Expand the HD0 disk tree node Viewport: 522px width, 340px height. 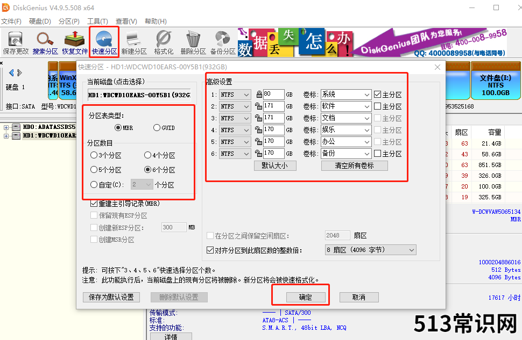tap(6, 127)
